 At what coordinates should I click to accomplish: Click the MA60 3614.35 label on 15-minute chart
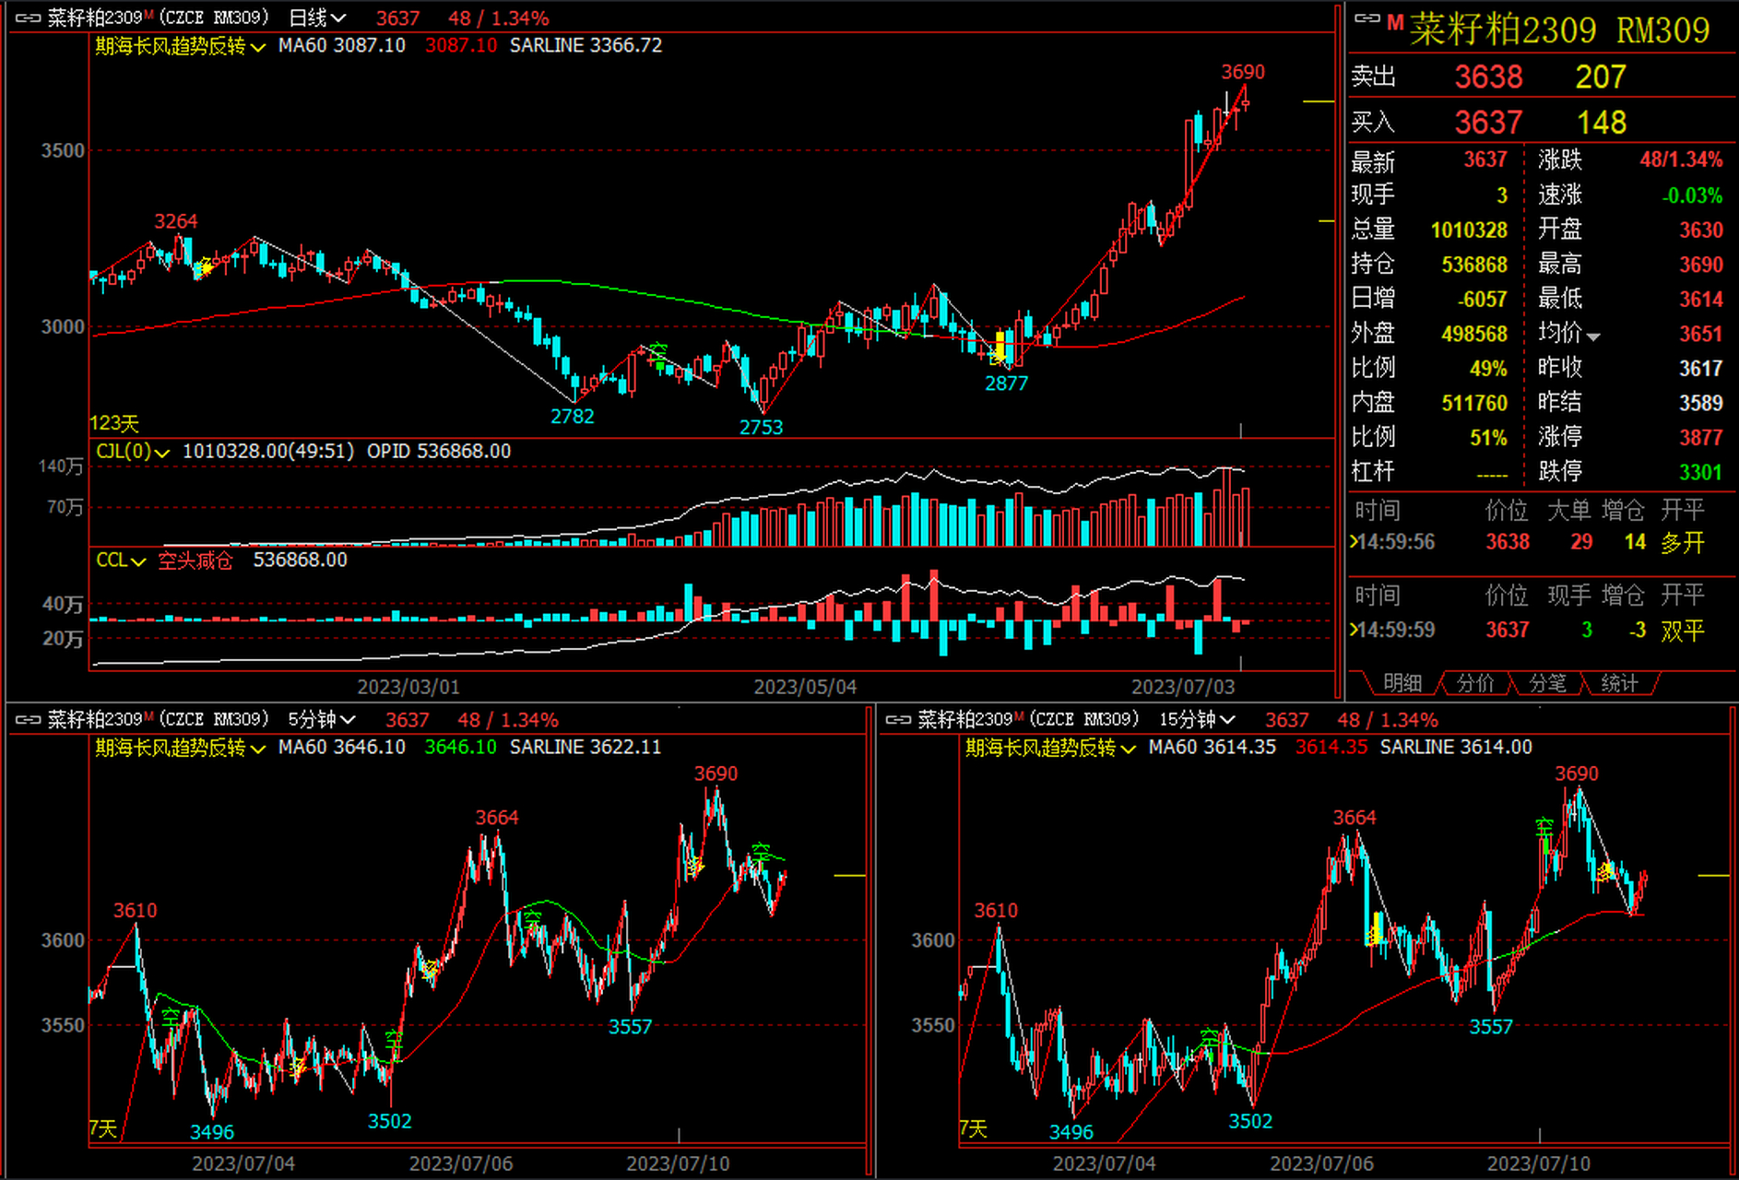[1213, 748]
